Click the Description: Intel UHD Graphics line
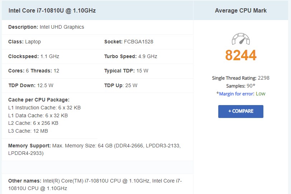Screen dimensions: 291x194 point(46,27)
